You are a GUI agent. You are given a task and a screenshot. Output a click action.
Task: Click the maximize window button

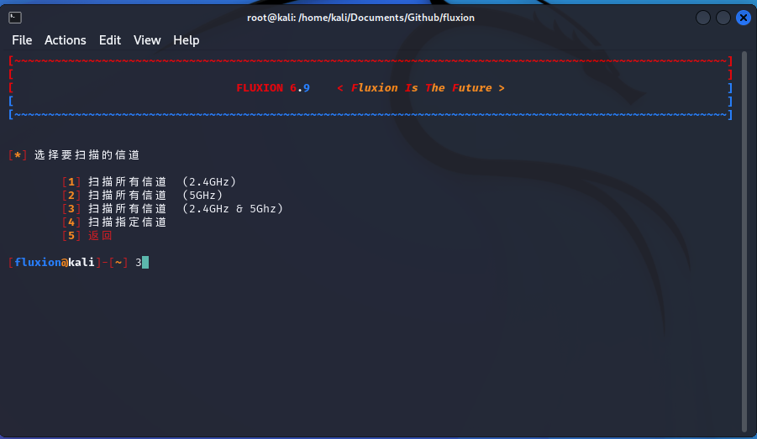coord(723,18)
